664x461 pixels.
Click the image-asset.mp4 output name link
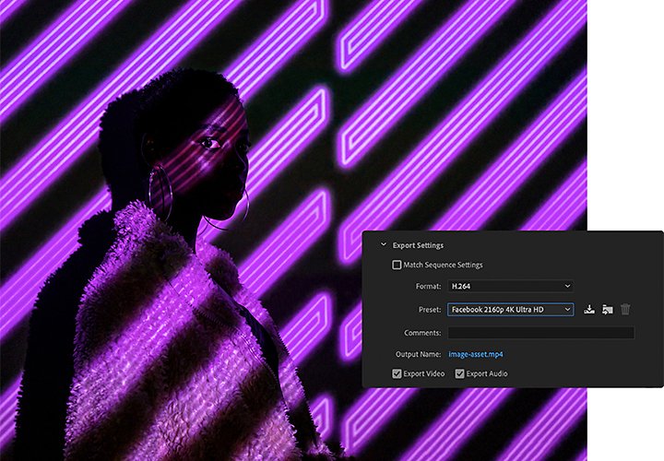click(476, 354)
